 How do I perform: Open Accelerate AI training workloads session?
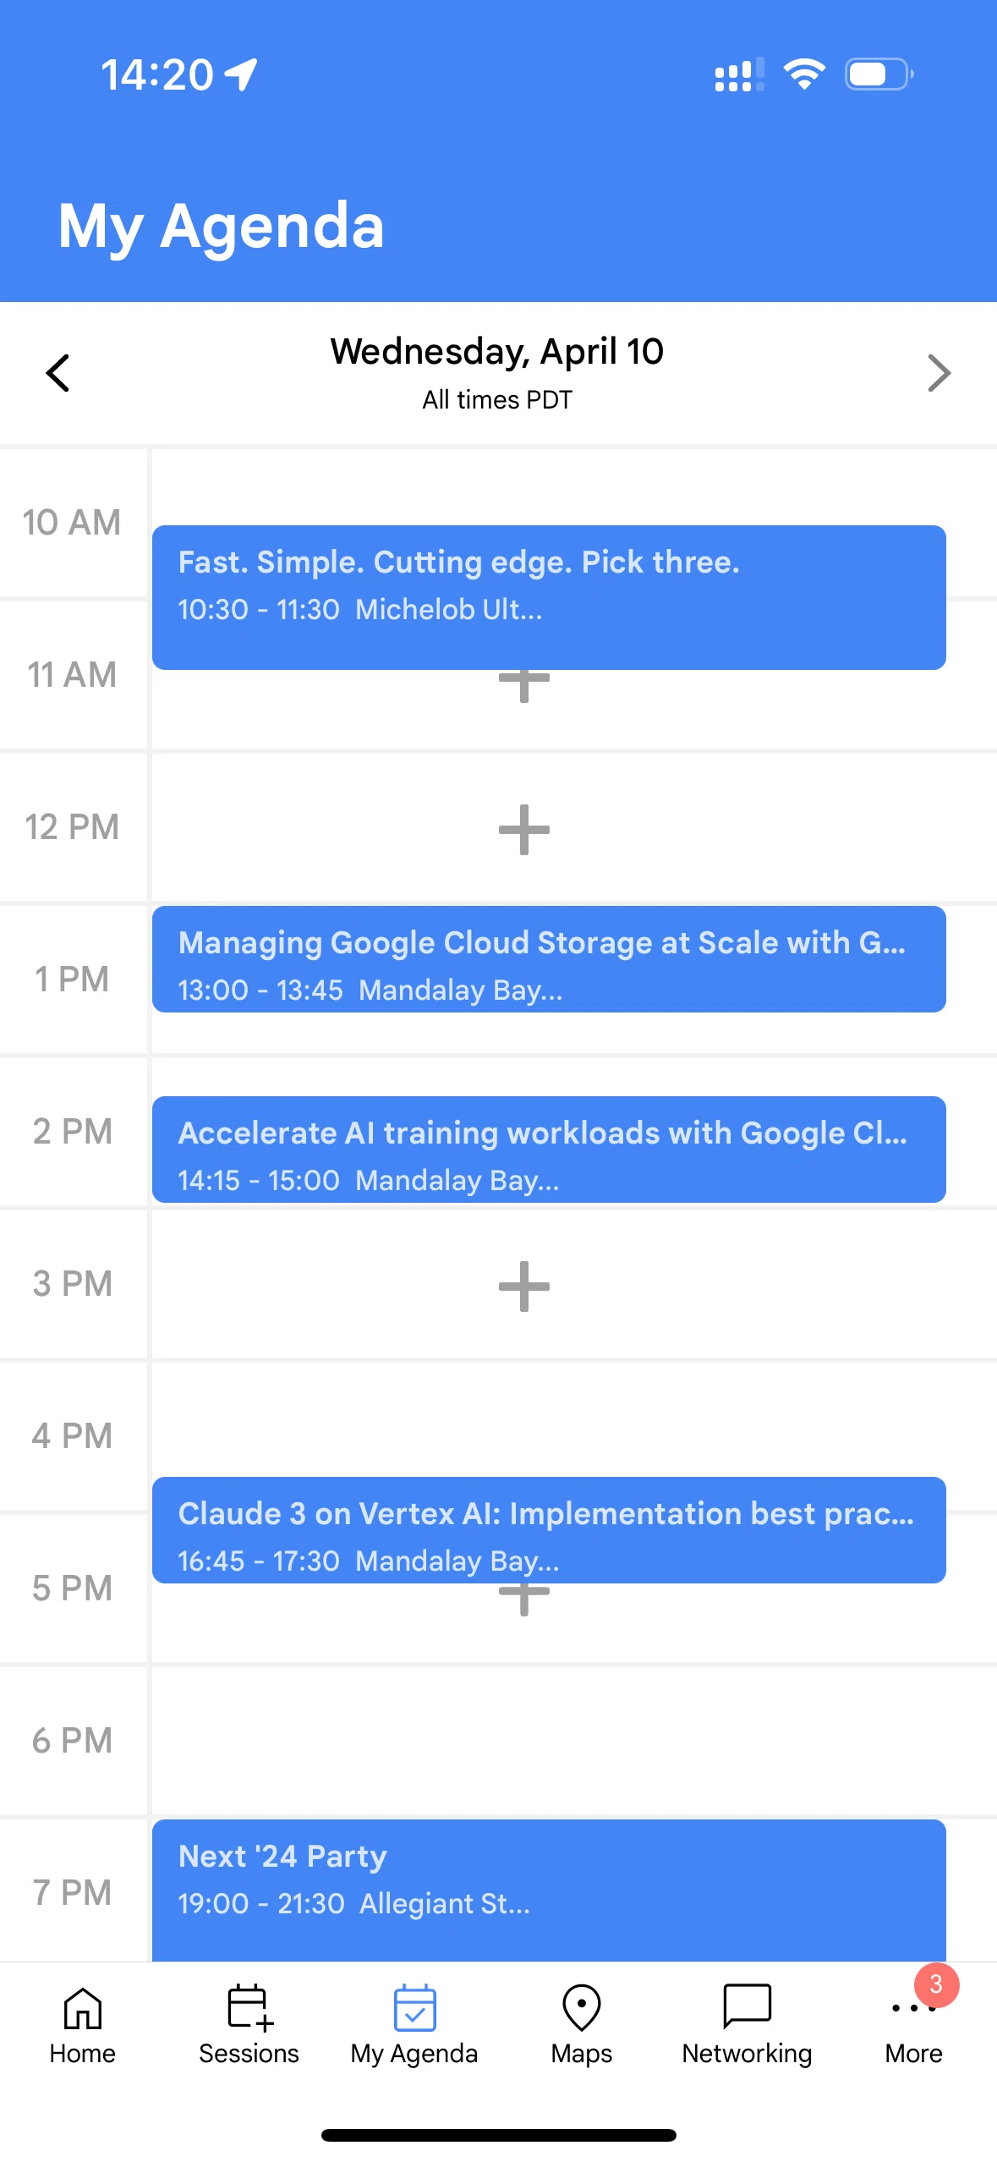549,1150
